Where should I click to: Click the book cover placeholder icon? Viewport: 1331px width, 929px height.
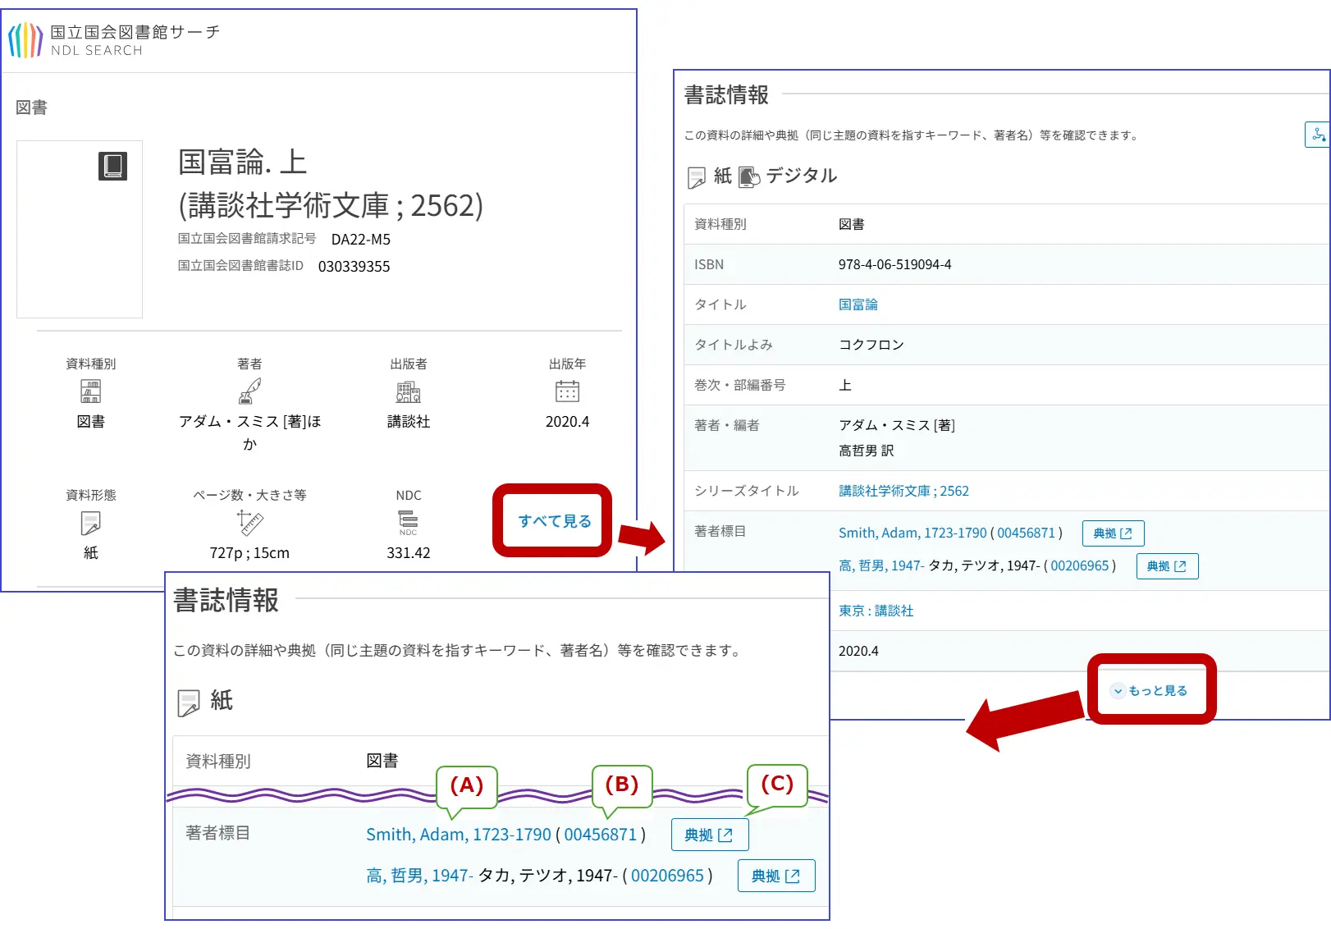113,166
